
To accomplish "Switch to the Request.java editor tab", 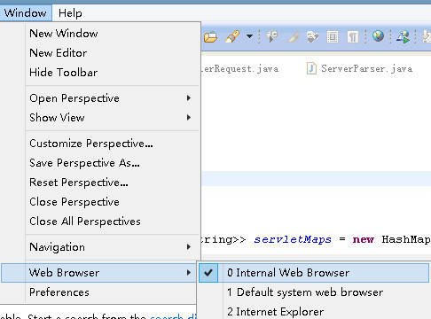I will pyautogui.click(x=240, y=68).
